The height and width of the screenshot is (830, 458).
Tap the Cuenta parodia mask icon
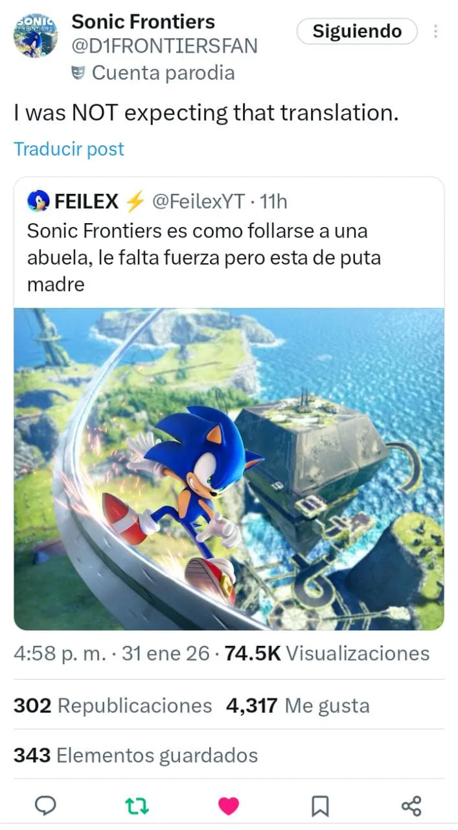(x=79, y=73)
